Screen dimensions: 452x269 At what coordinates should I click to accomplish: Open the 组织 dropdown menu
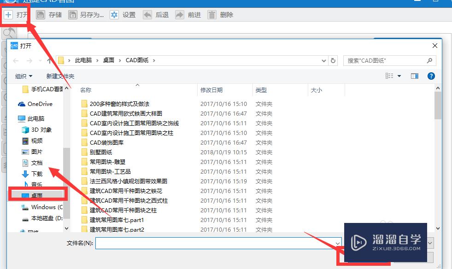(22, 76)
